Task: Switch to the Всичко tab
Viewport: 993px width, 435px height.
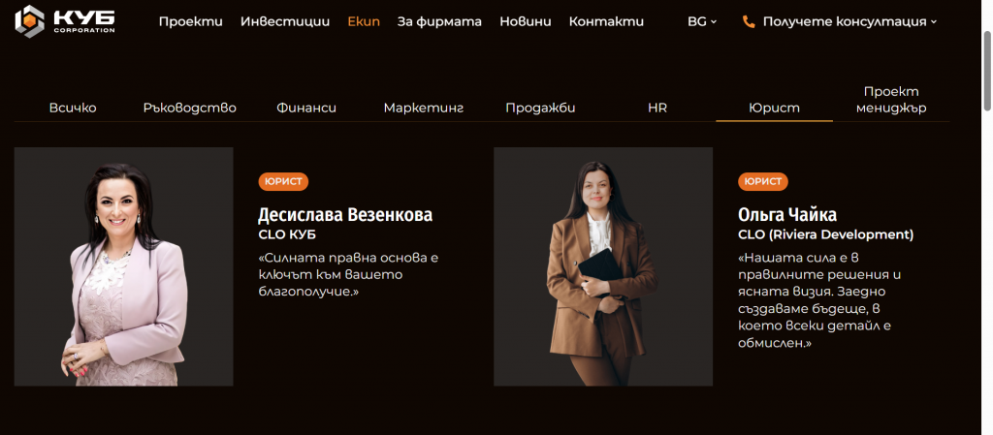Action: pyautogui.click(x=73, y=109)
